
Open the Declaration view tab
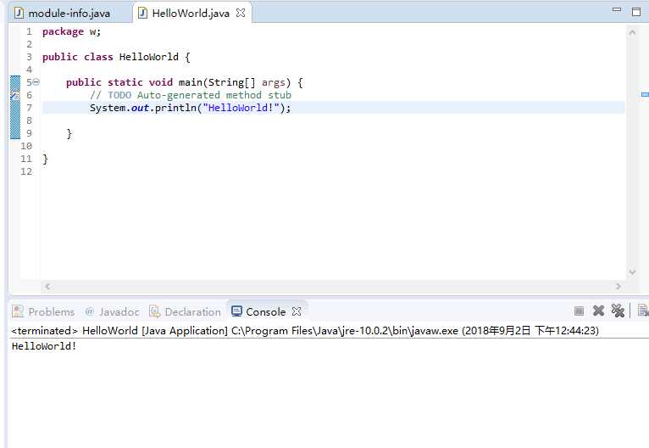click(185, 311)
